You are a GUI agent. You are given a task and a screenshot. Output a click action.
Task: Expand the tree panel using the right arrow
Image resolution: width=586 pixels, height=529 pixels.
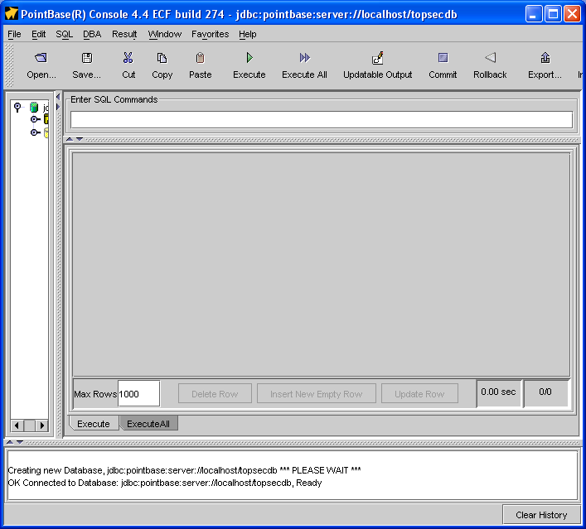pyautogui.click(x=58, y=107)
